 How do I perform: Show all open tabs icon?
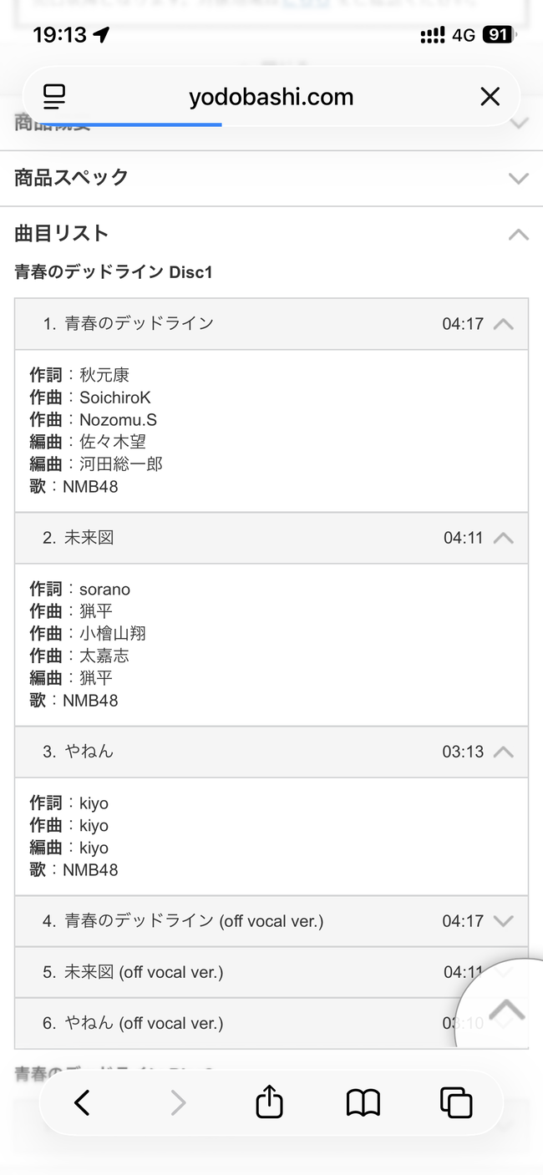click(x=456, y=1103)
